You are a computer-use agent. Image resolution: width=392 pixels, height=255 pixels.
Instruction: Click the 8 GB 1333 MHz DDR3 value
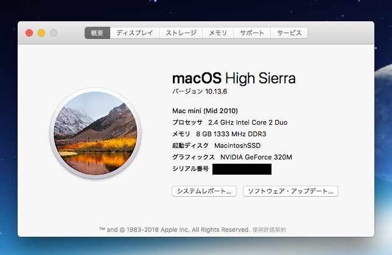[x=231, y=134]
